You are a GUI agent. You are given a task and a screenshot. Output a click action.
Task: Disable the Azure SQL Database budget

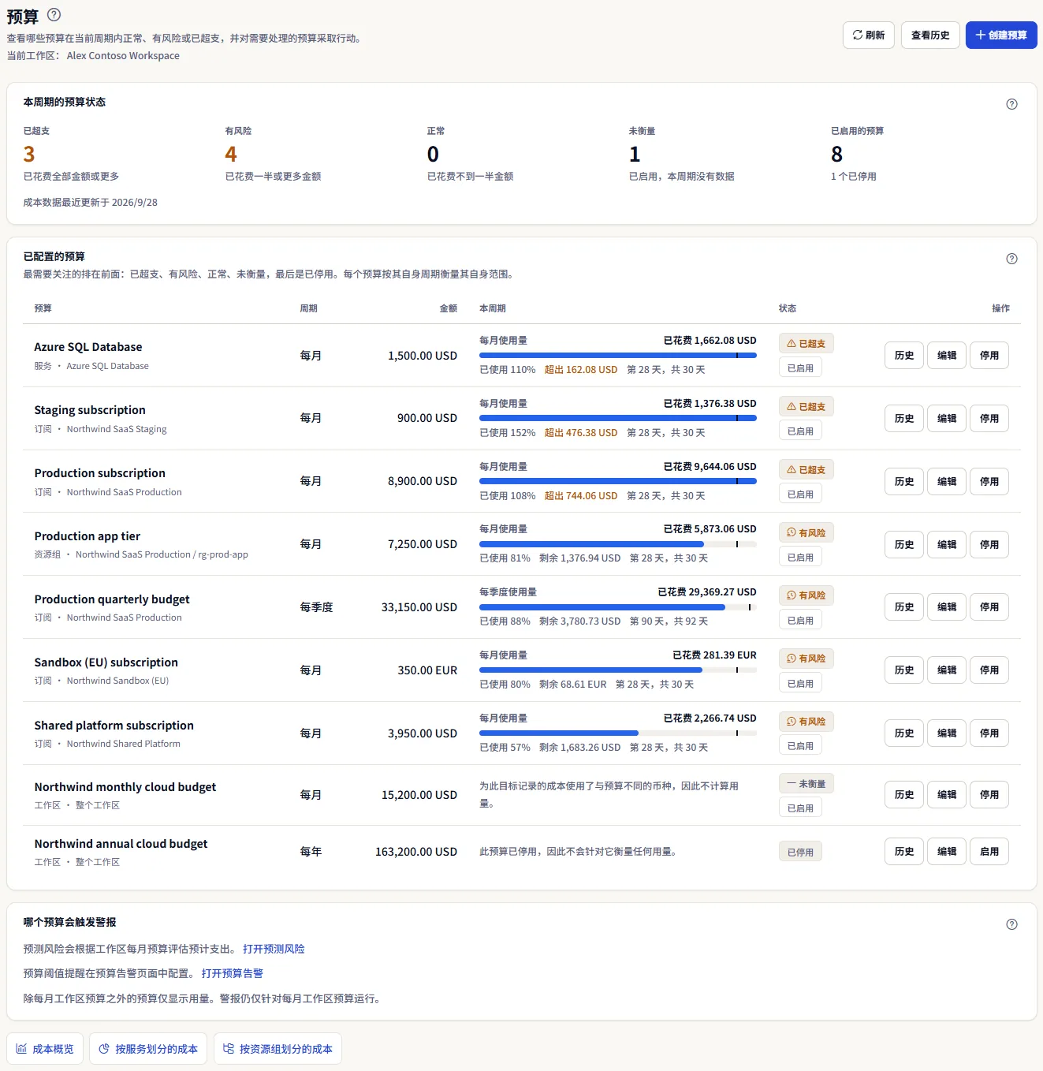click(989, 356)
